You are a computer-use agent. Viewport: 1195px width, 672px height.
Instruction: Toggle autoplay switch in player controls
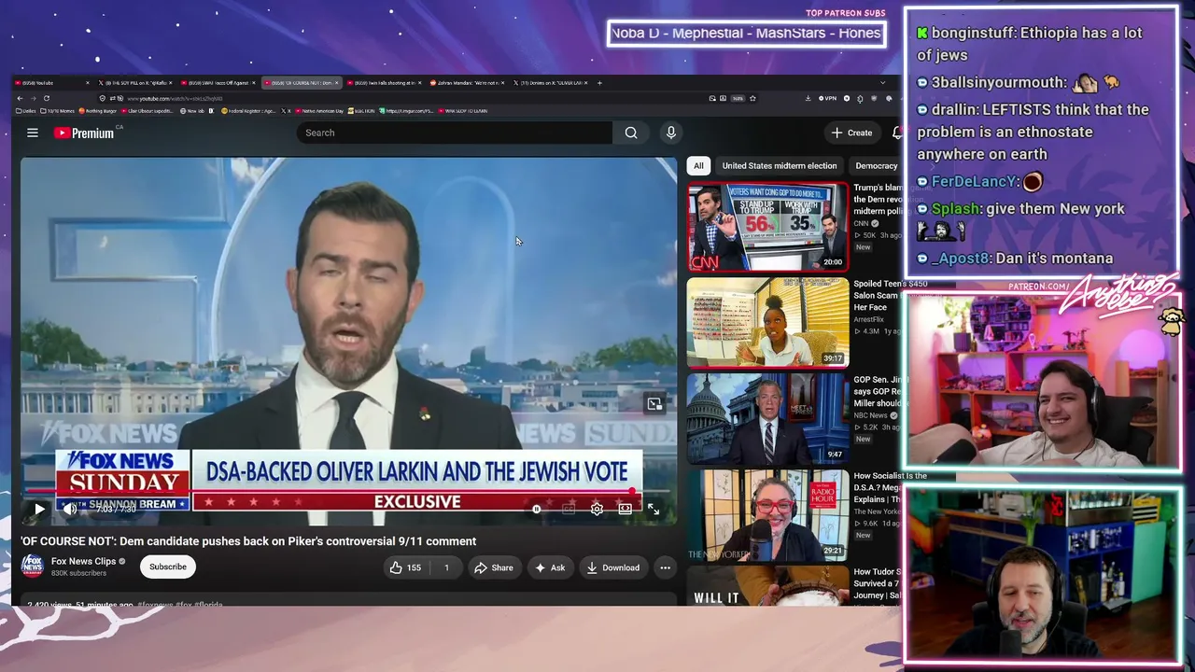(538, 509)
